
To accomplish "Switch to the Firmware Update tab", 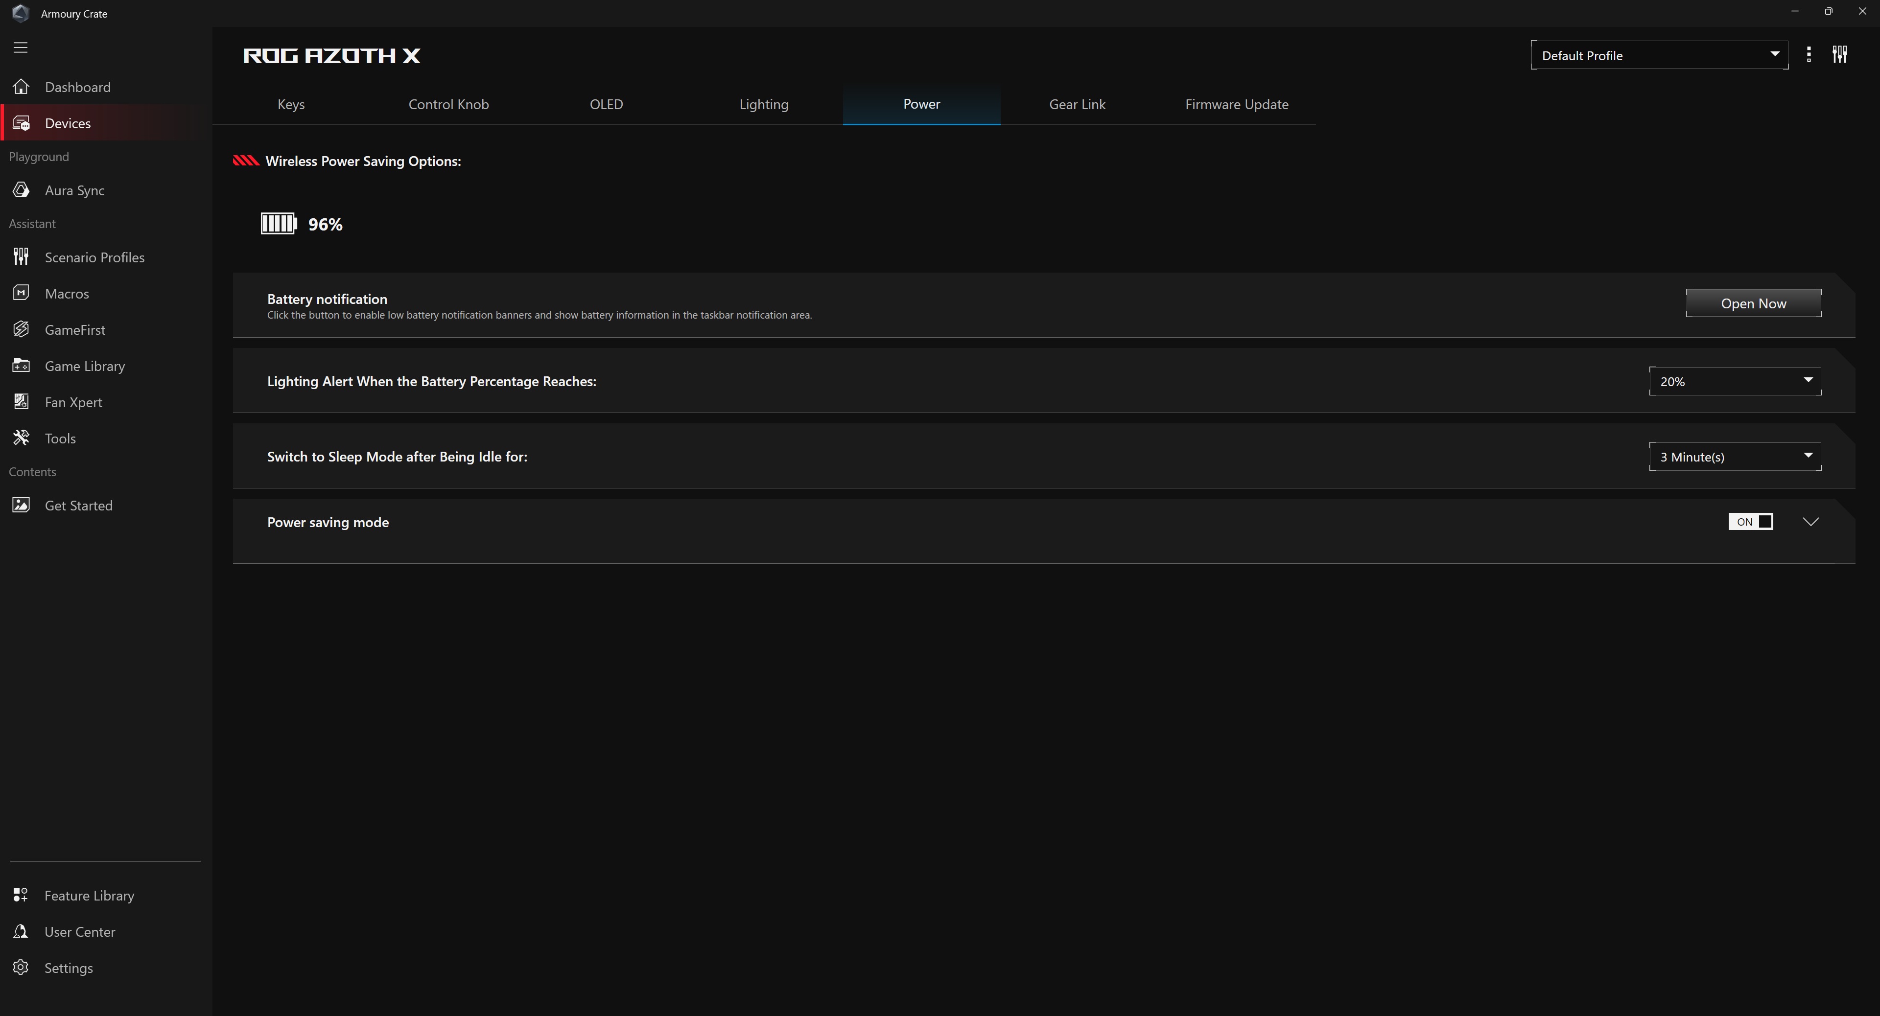I will (1237, 104).
